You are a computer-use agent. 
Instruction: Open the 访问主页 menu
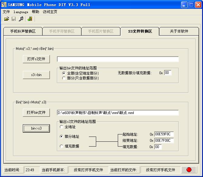50,12
